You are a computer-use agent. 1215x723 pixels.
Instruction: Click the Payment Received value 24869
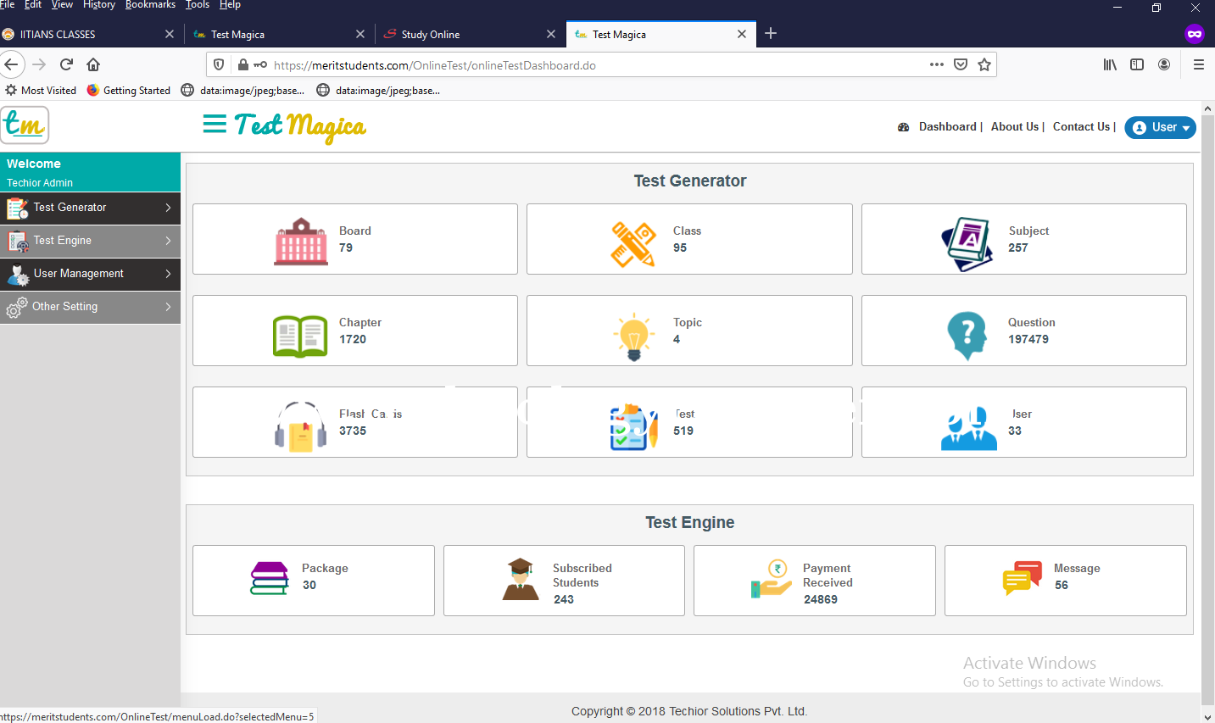821,600
